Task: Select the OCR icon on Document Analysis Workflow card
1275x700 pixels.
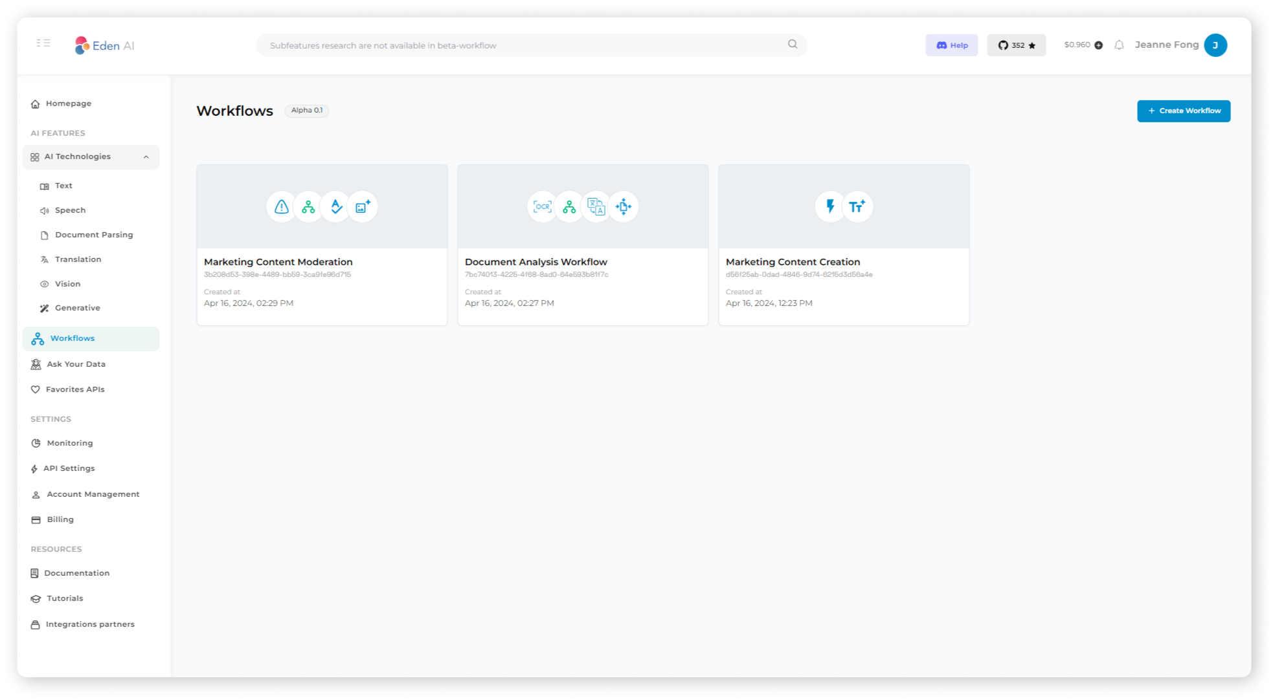Action: coord(542,206)
